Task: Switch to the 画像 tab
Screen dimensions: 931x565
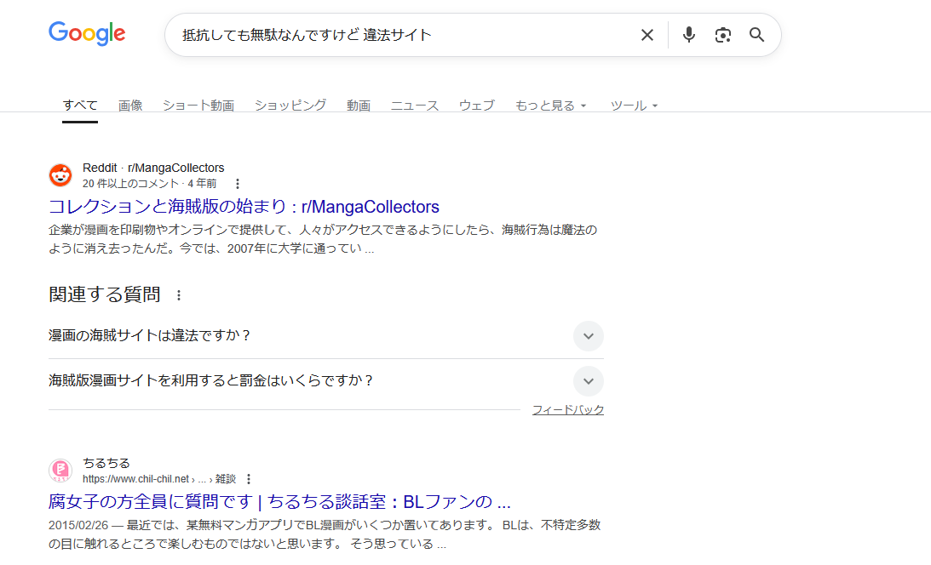Action: [x=130, y=105]
